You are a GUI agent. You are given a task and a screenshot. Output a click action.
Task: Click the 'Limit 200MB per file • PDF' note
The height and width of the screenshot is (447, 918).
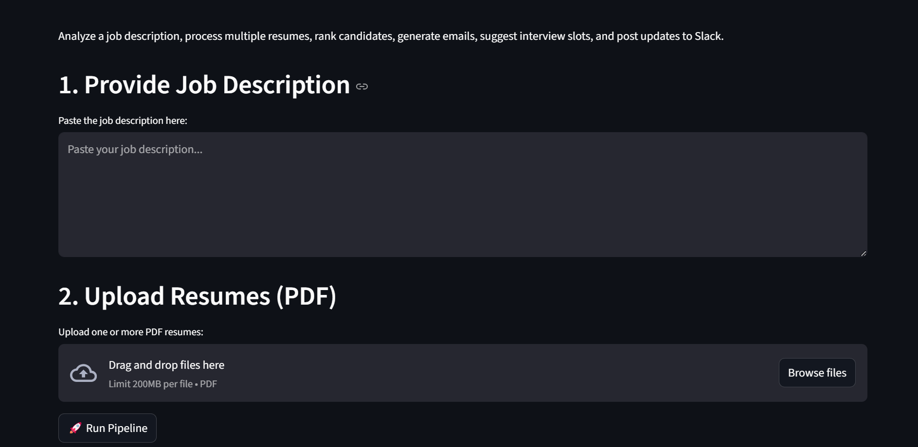click(162, 384)
